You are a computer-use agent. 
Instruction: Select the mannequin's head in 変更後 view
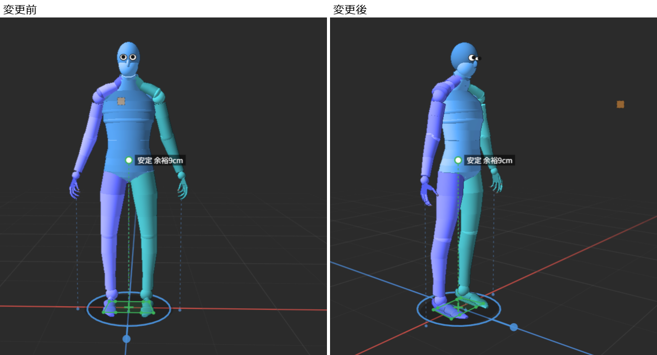coord(465,59)
